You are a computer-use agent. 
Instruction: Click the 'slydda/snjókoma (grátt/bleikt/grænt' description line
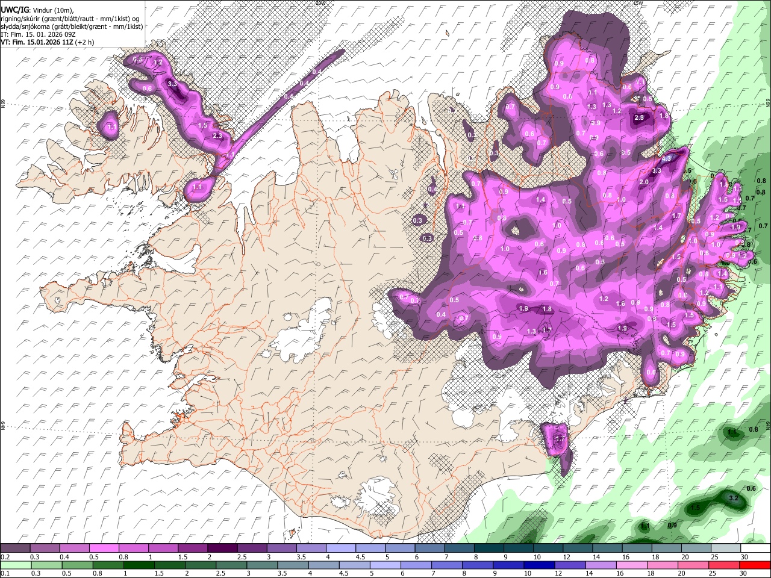(x=72, y=26)
